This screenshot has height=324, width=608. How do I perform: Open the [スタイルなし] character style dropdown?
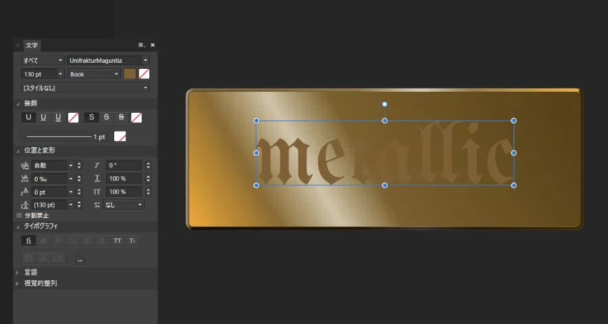click(85, 88)
